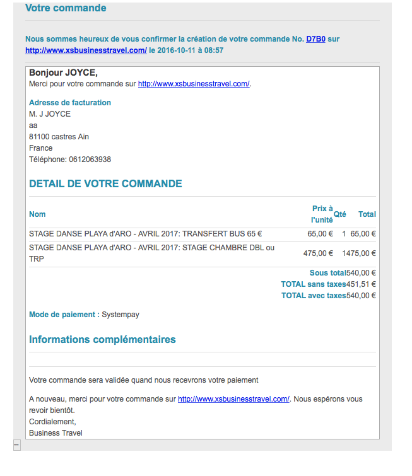
Task: Click the collapse minus icon below the email
Action: pyautogui.click(x=16, y=445)
